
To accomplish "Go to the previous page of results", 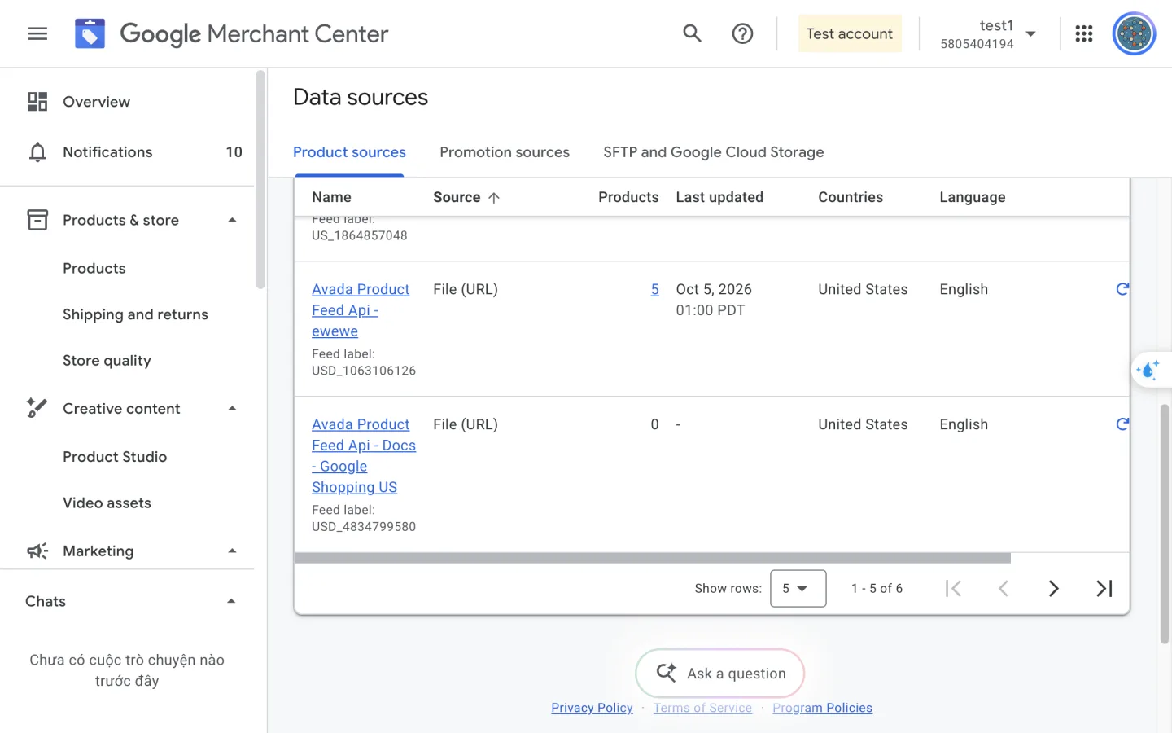I will coord(1003,588).
